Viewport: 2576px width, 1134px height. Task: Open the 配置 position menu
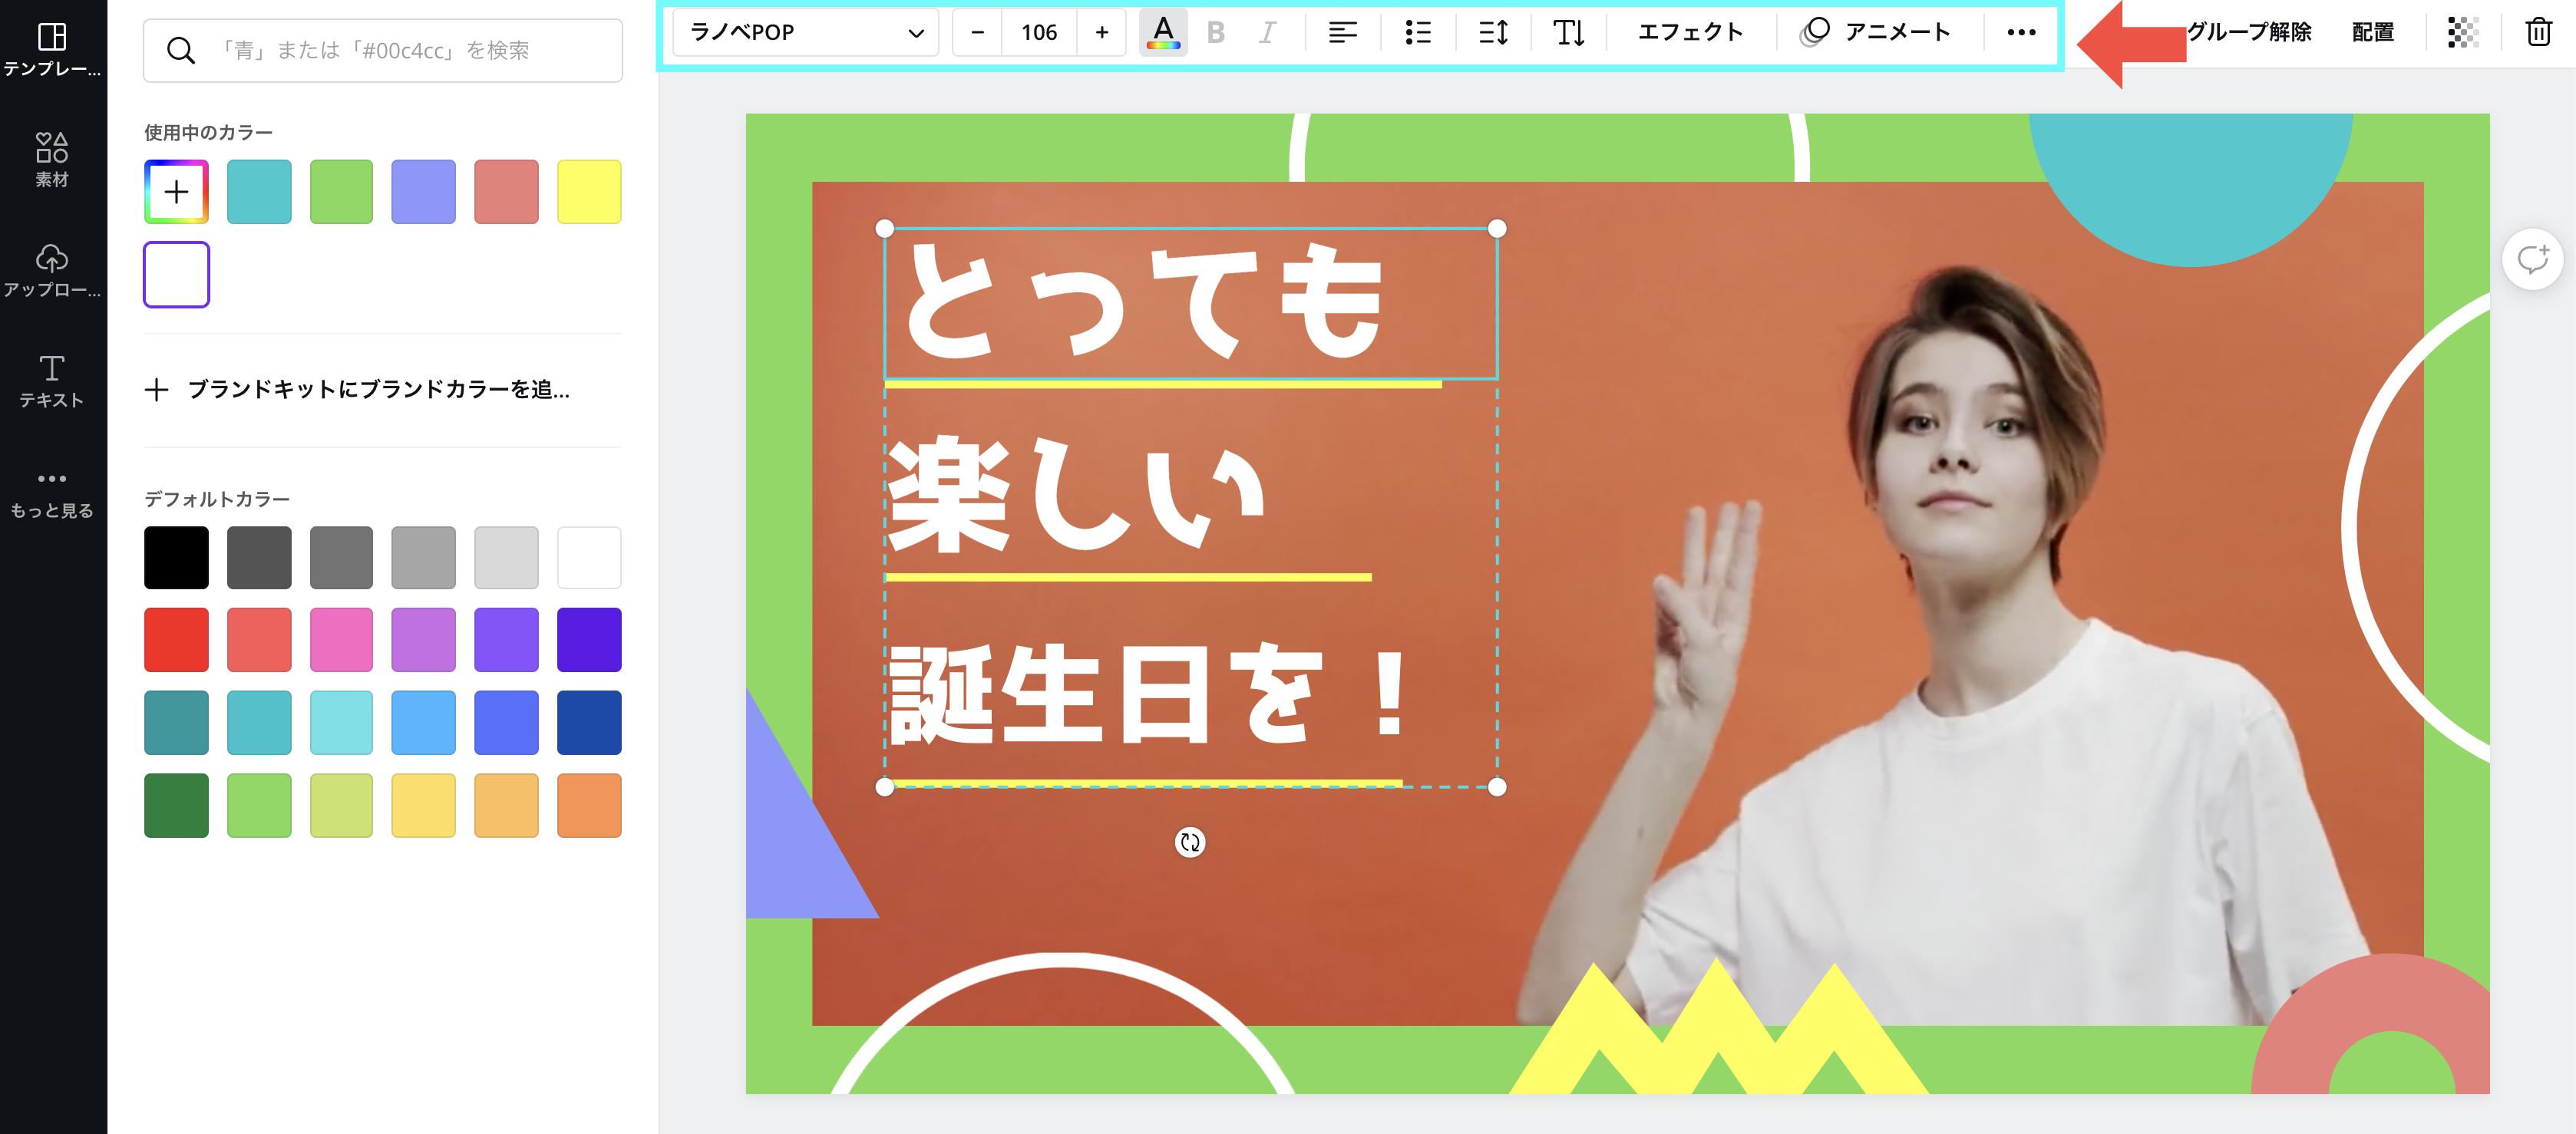[2372, 33]
